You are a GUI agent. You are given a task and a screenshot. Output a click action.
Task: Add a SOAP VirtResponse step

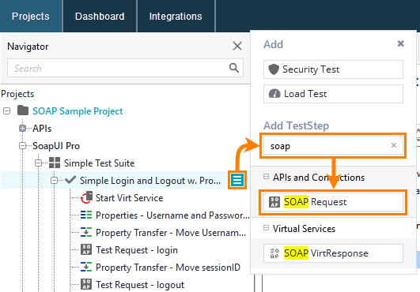tap(333, 253)
